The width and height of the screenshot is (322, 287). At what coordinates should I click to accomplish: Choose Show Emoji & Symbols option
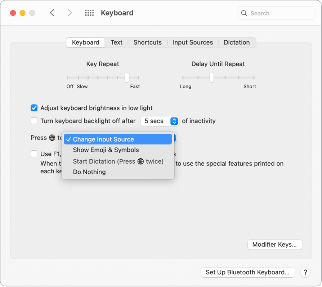pyautogui.click(x=106, y=150)
